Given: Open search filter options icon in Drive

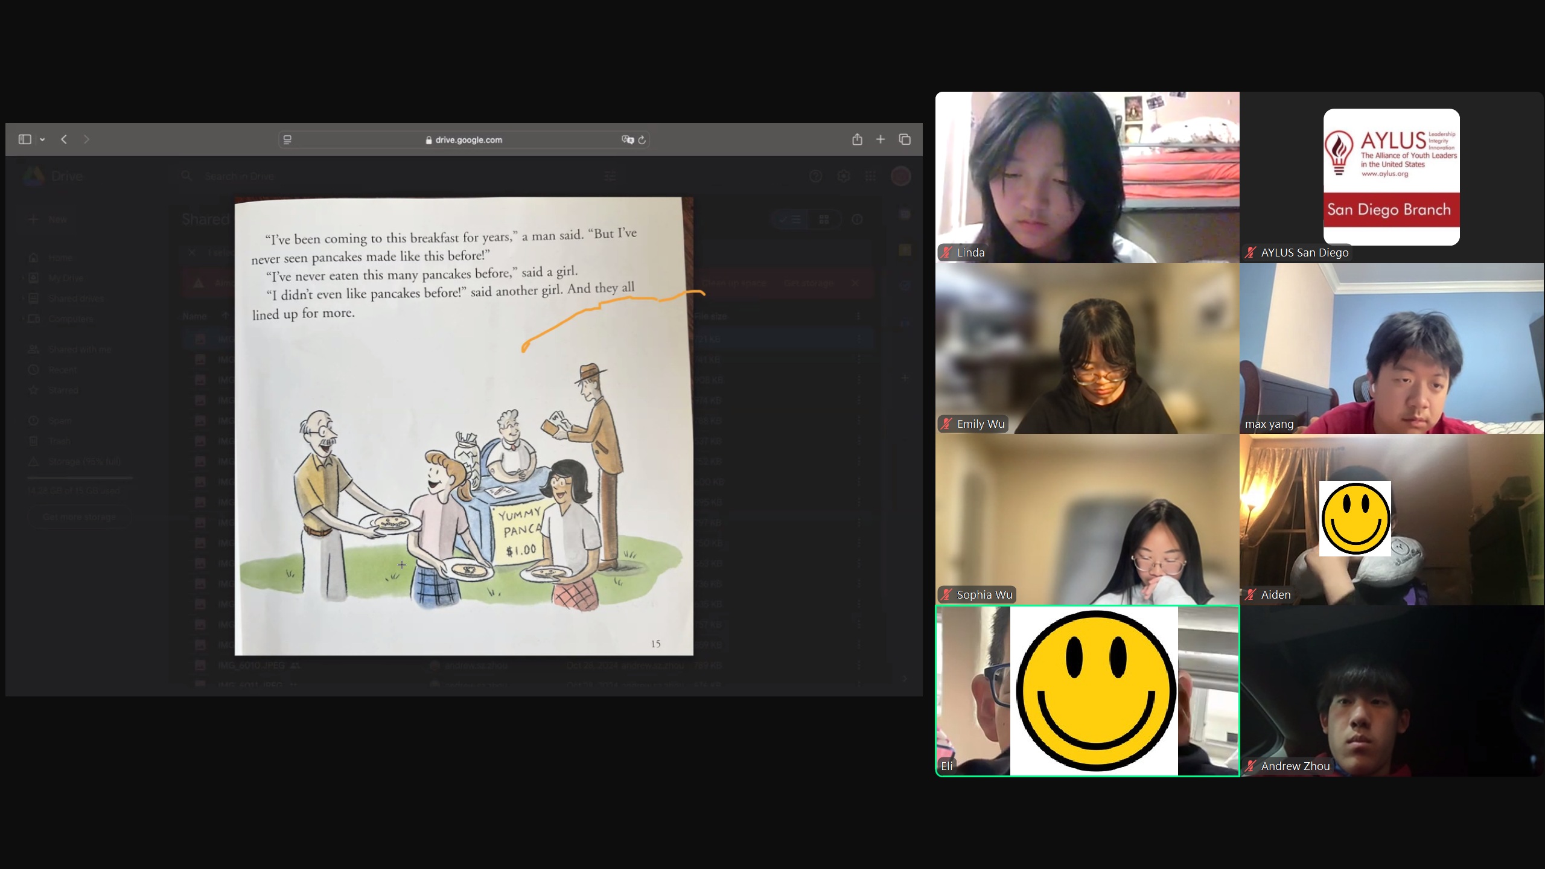Looking at the screenshot, I should click(610, 176).
